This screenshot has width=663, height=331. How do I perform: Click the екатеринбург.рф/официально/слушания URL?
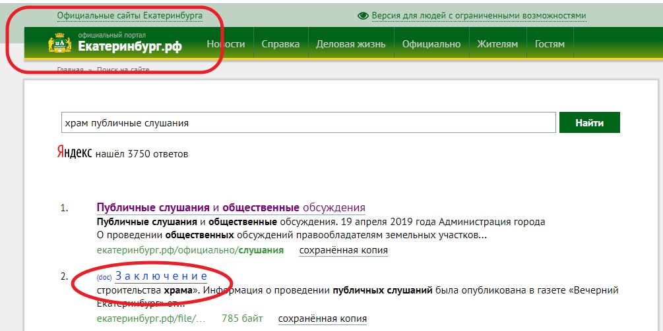coord(190,250)
